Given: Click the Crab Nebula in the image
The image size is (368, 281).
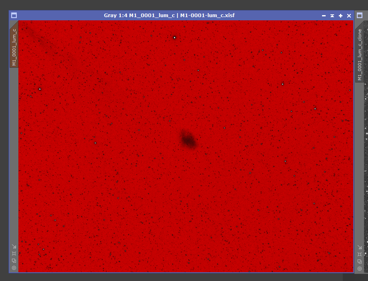Looking at the screenshot, I should coord(188,139).
